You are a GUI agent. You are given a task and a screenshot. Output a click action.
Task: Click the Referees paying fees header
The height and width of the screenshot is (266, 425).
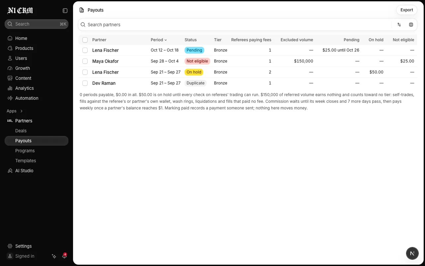click(251, 40)
